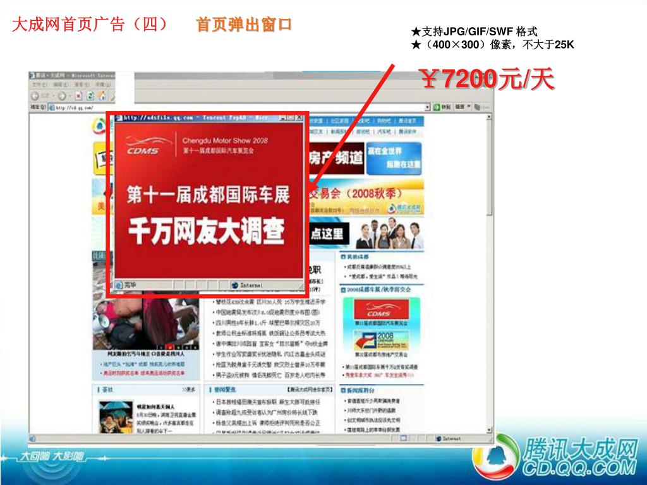Open the 查看 (View) menu
Screen dimensions: 647x485
[82, 85]
